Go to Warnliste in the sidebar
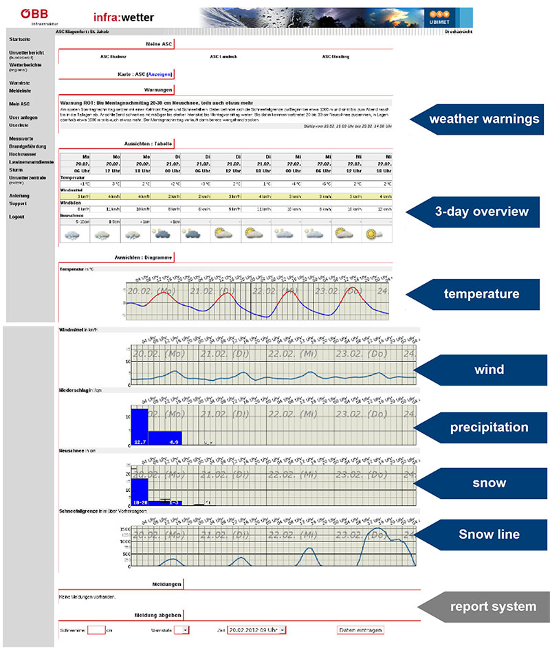Viewport: 550px width, 648px height. (19, 83)
